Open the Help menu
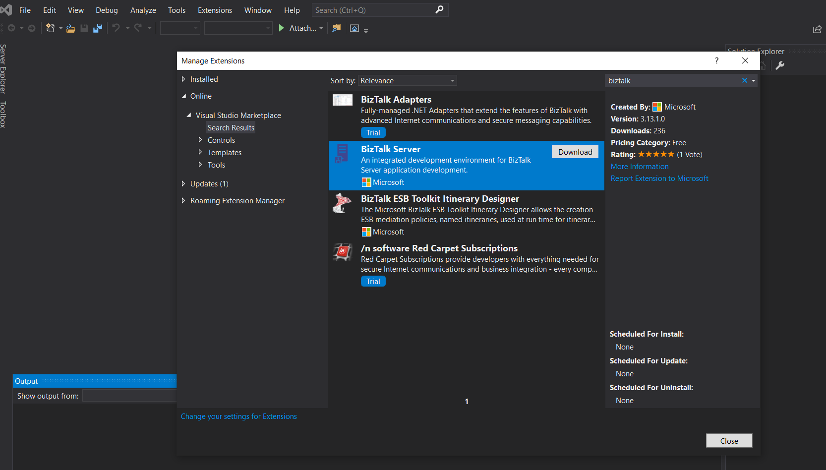This screenshot has width=826, height=470. coord(292,10)
